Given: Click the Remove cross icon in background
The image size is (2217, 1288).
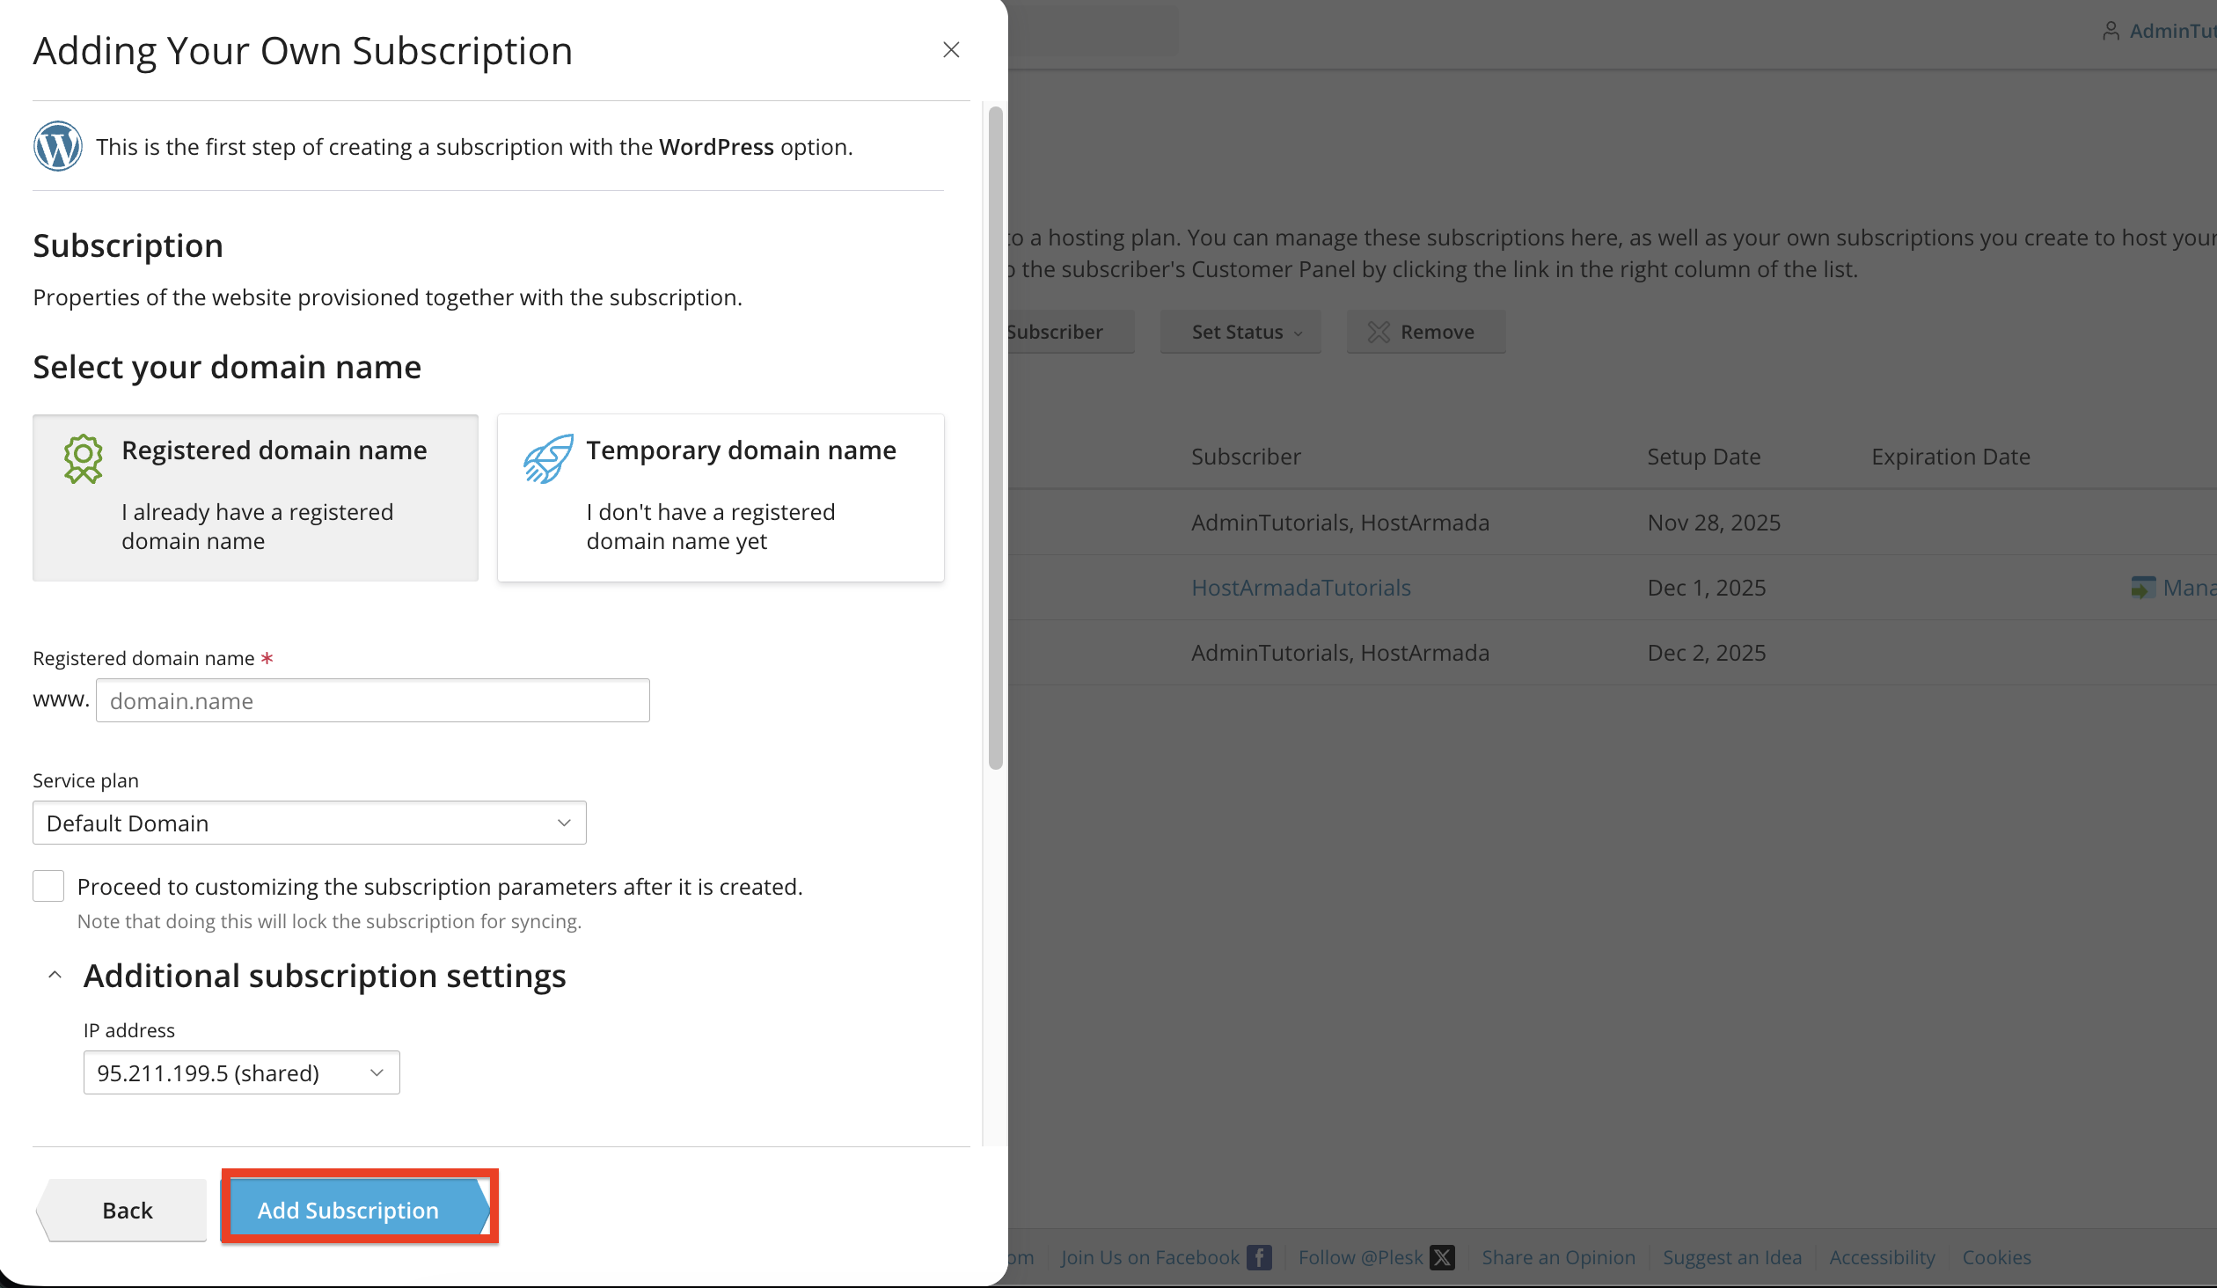Looking at the screenshot, I should [x=1379, y=332].
